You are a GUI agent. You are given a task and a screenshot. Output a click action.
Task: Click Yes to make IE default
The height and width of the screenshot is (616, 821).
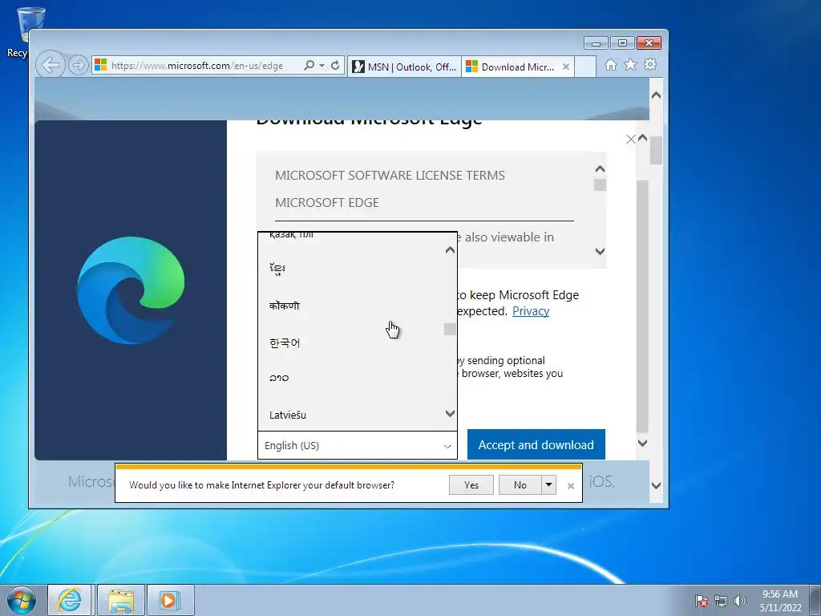pyautogui.click(x=471, y=485)
